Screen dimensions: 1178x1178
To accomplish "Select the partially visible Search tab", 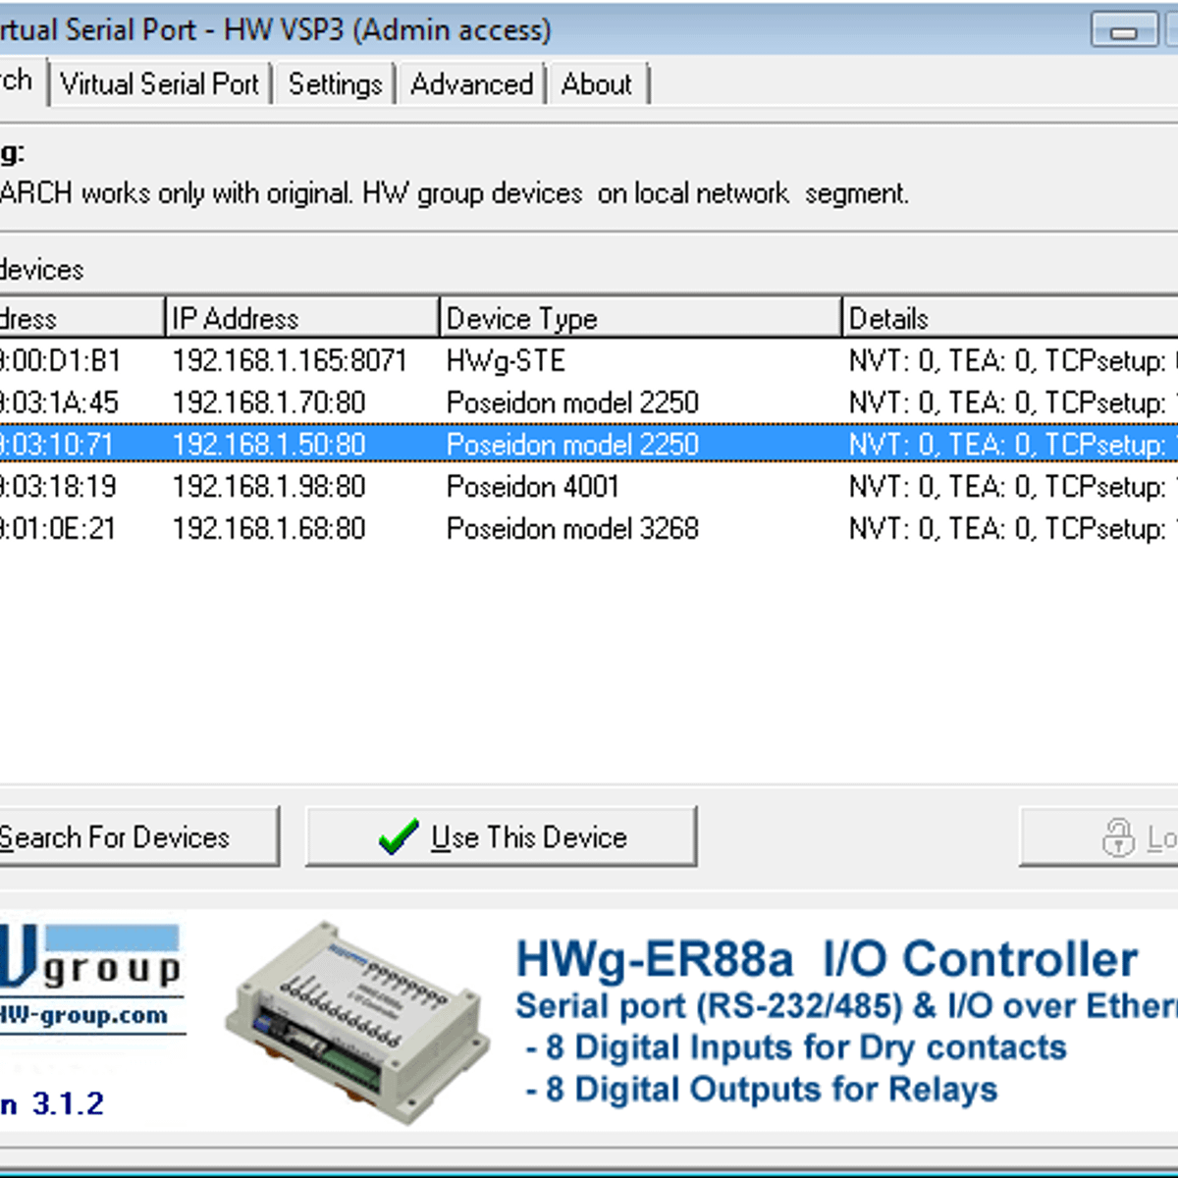I will click(18, 81).
